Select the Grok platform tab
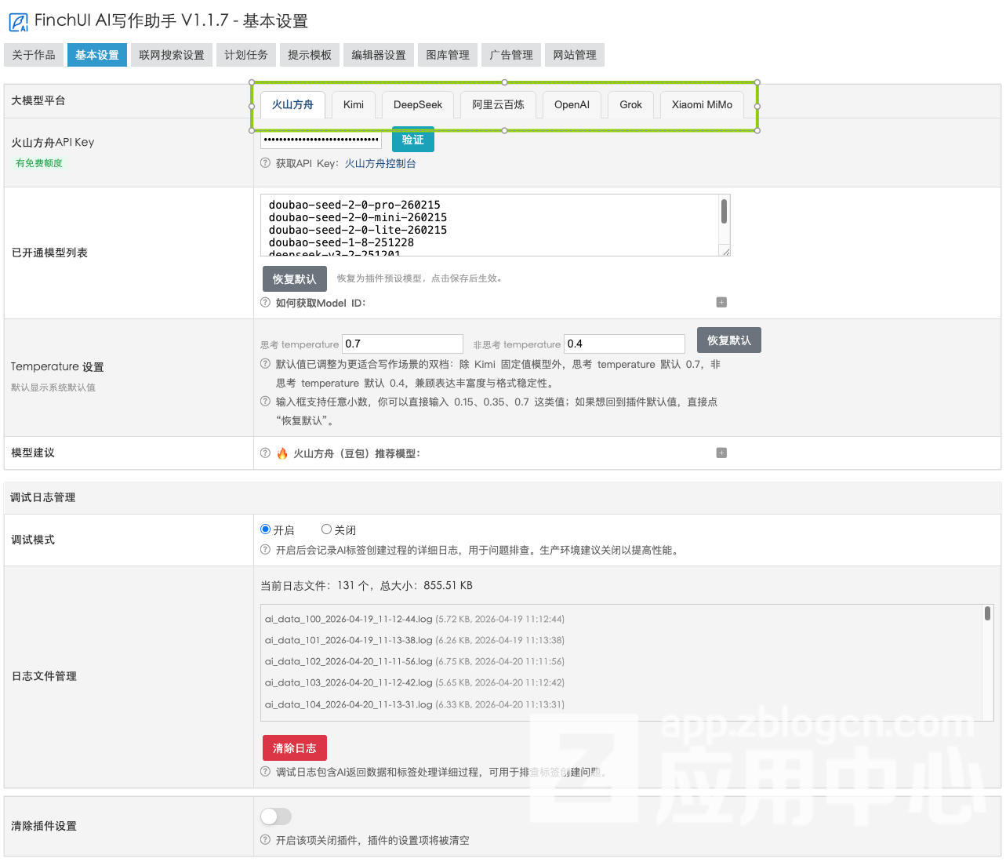Image resolution: width=1006 pixels, height=862 pixels. 630,104
